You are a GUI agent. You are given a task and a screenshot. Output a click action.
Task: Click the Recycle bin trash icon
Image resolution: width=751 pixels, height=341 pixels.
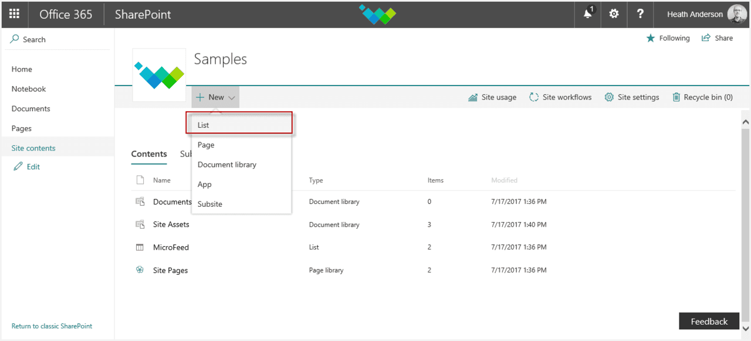tap(676, 97)
